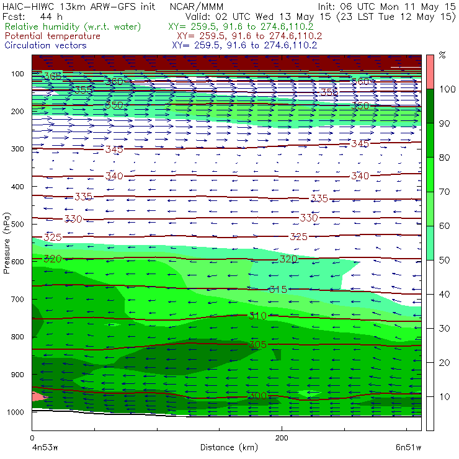Click the '100' pressure axis tick label
The width and height of the screenshot is (459, 459).
[x=17, y=74]
